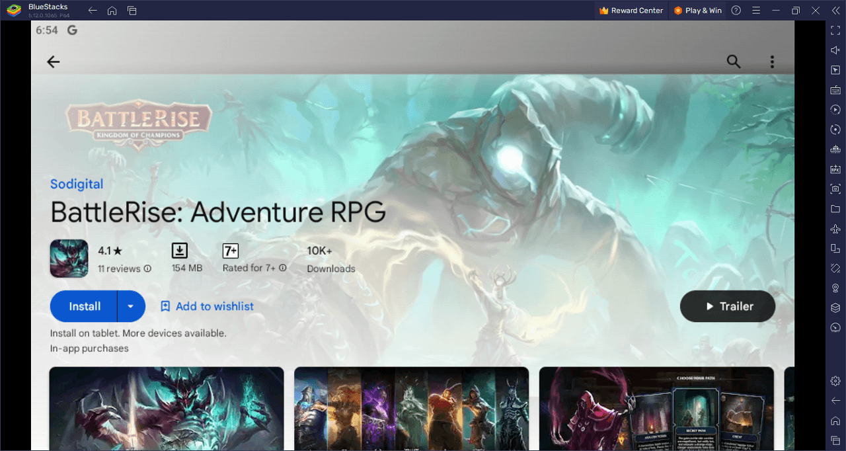
Task: Click the BattleRise app icon
Action: pos(69,258)
